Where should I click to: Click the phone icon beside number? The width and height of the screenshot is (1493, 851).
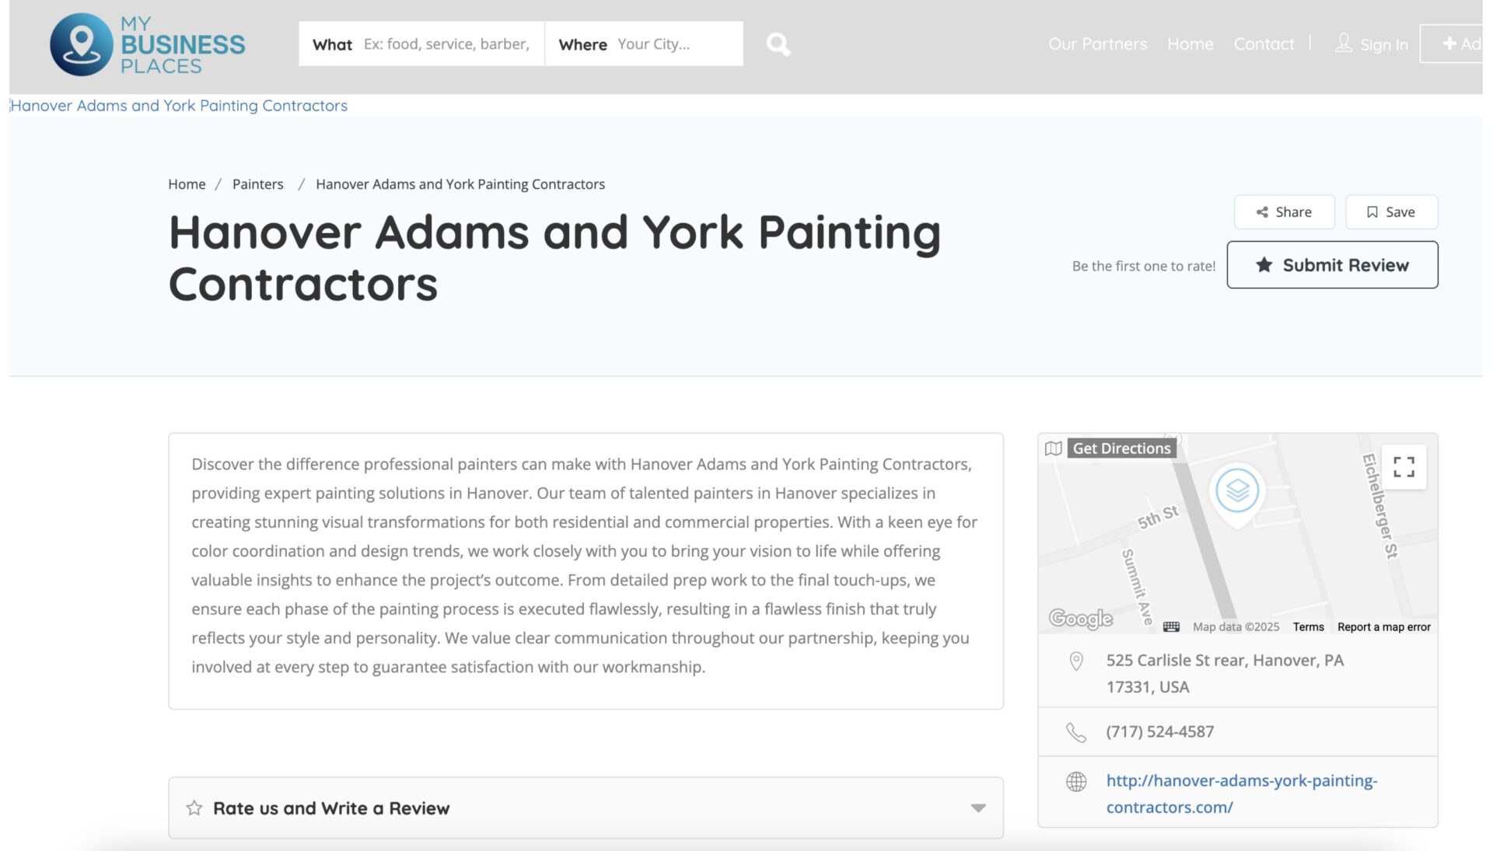1076,732
